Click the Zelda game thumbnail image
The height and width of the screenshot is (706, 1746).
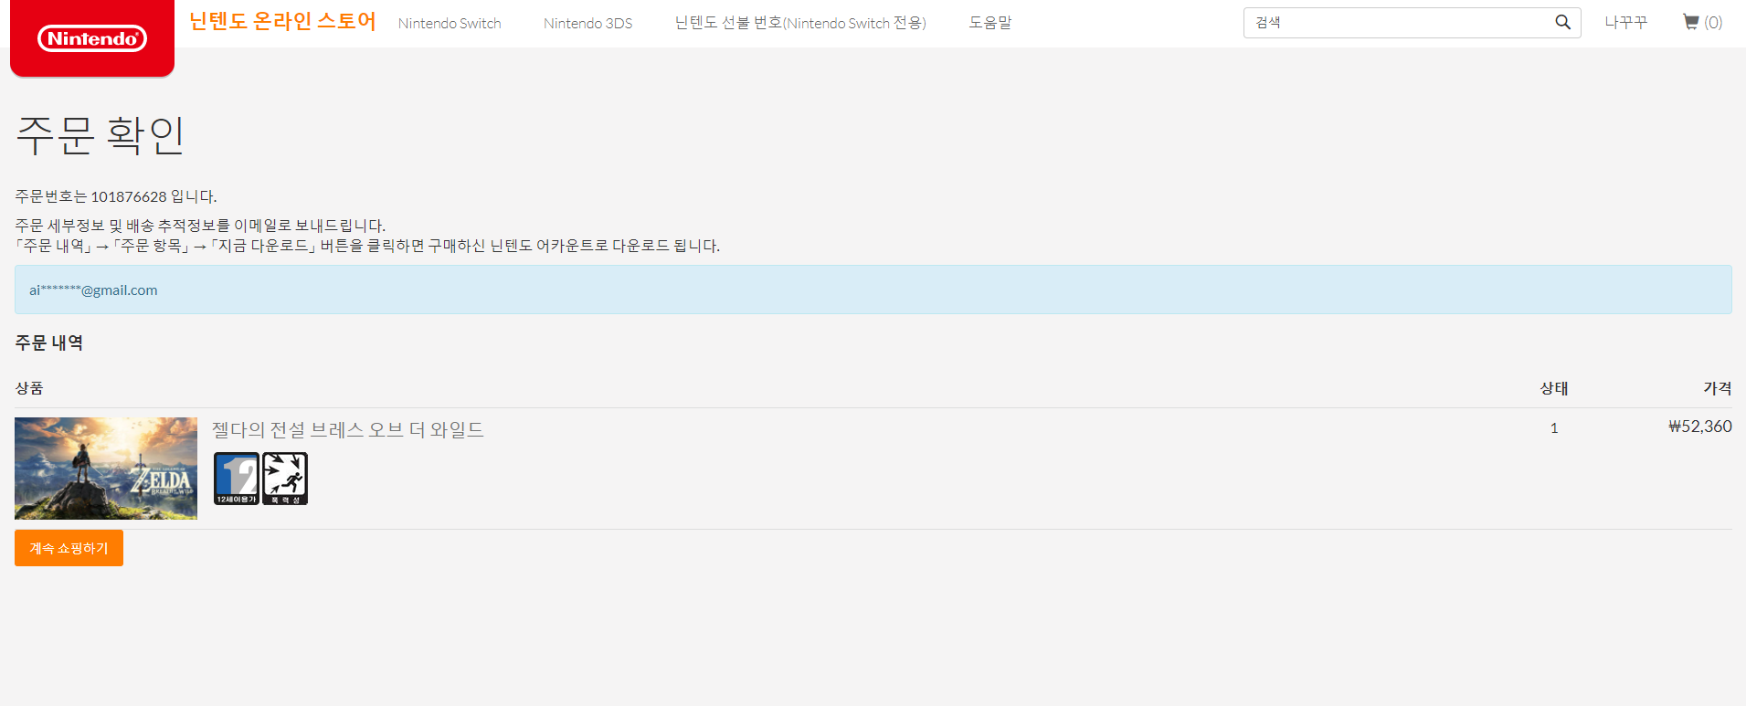coord(106,469)
